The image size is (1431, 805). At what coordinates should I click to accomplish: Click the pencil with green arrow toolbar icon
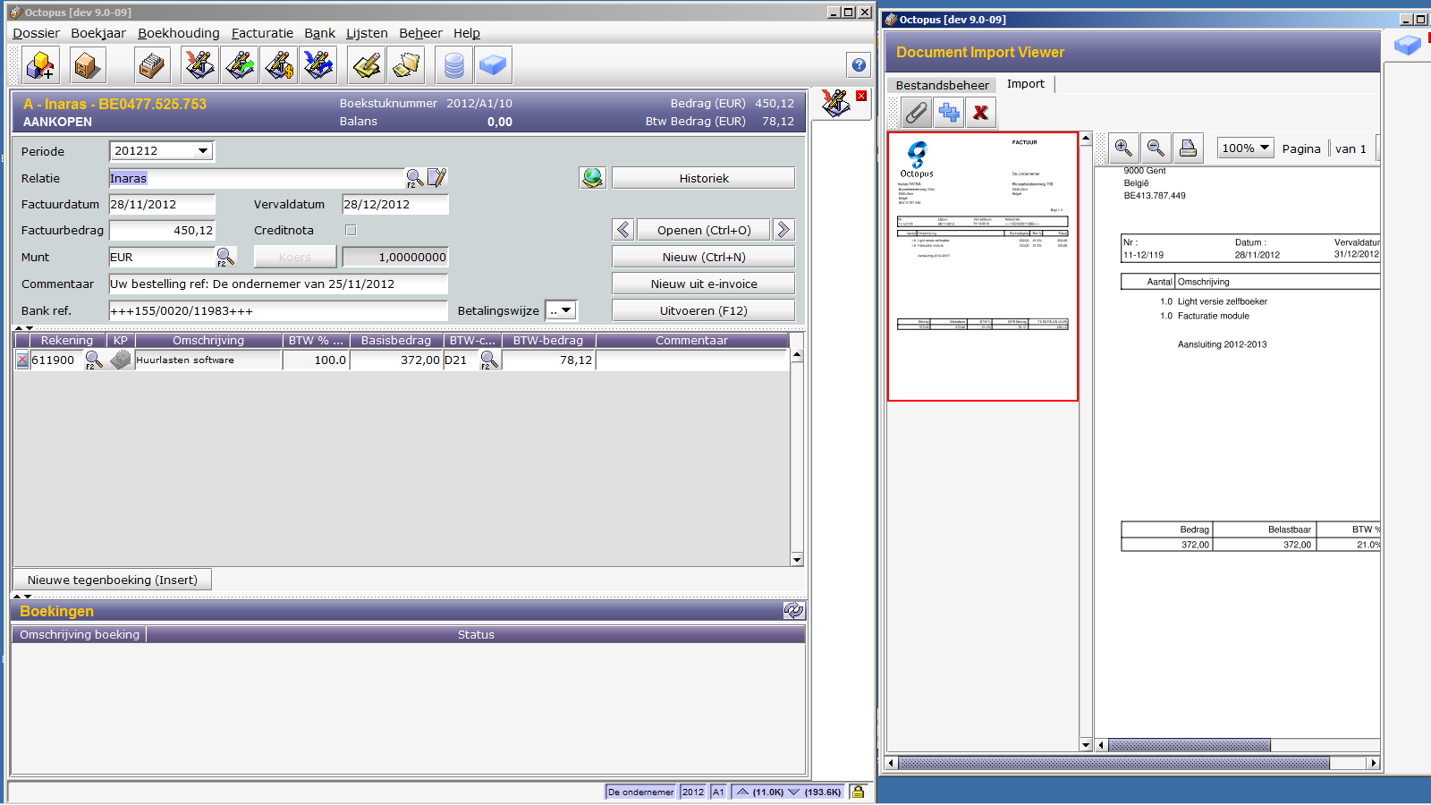pos(240,65)
